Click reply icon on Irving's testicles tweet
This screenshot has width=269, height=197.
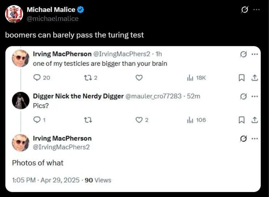[x=37, y=78]
